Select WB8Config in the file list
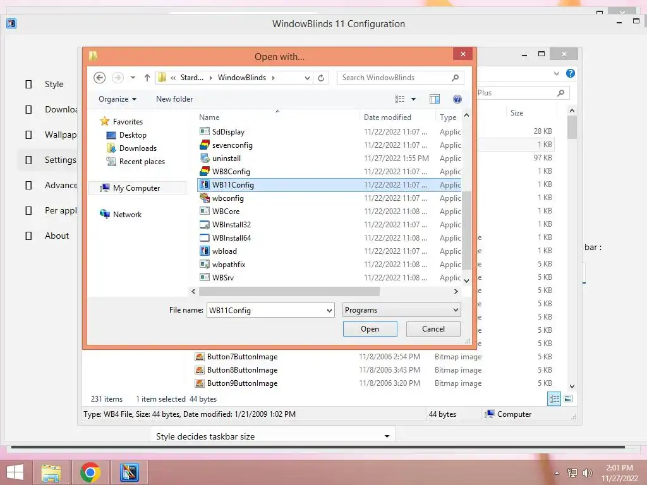The image size is (647, 485). [329, 172]
